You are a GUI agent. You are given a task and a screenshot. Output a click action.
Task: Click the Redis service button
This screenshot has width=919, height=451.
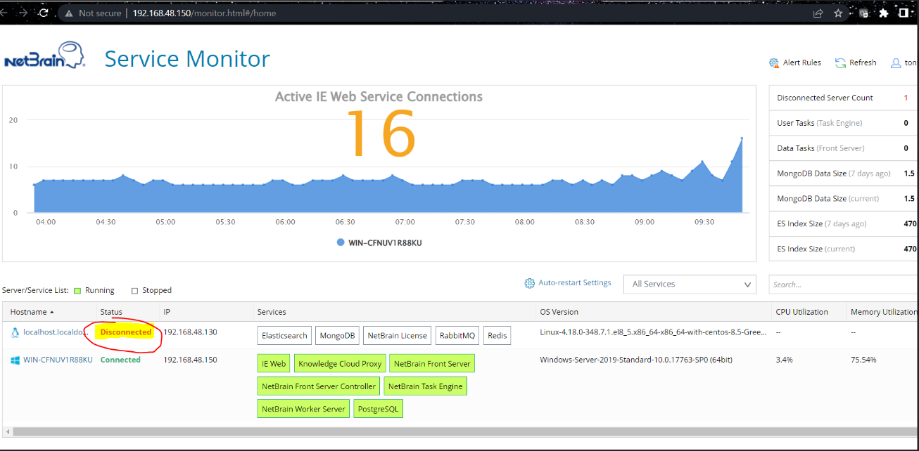(x=497, y=335)
